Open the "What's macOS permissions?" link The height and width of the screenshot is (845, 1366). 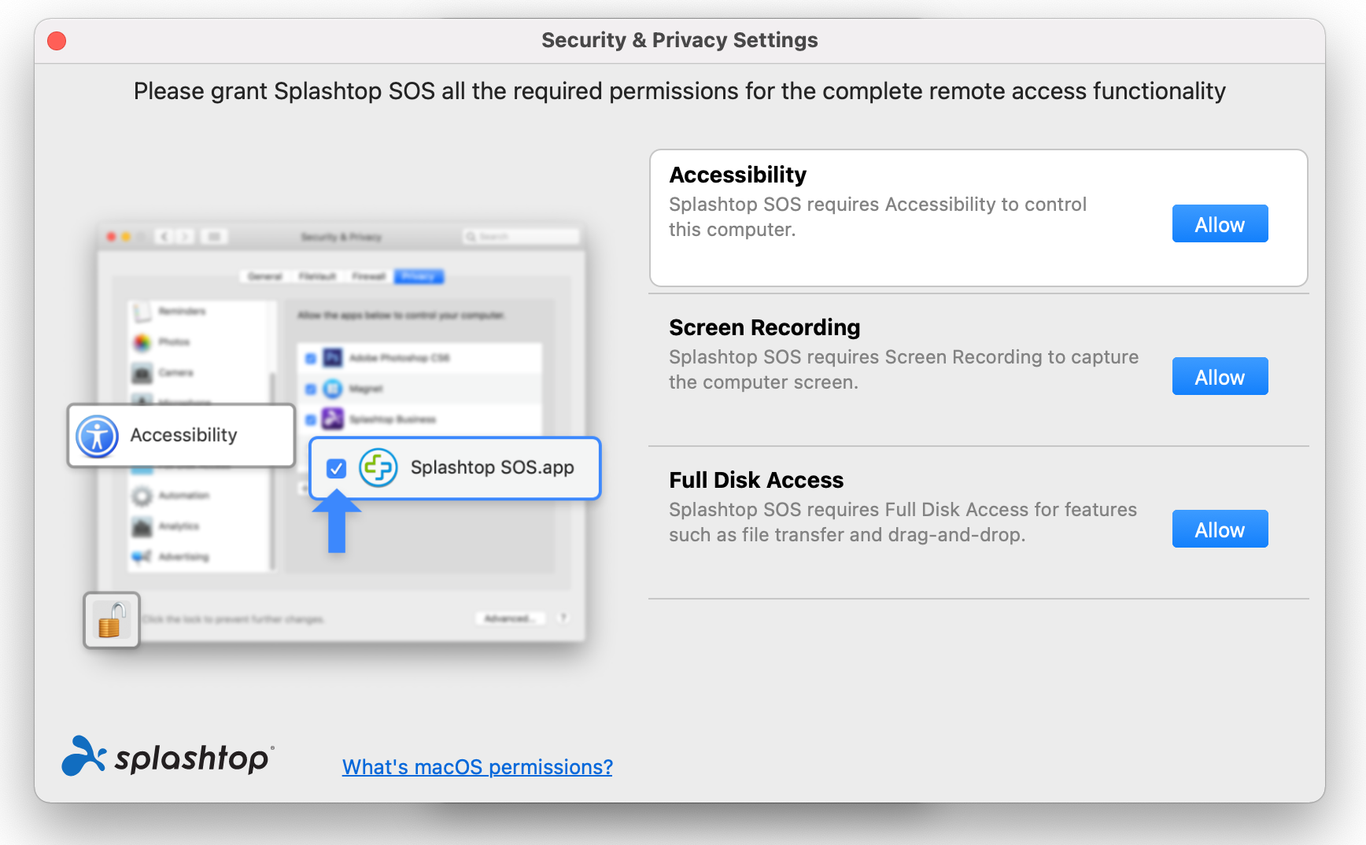[477, 767]
